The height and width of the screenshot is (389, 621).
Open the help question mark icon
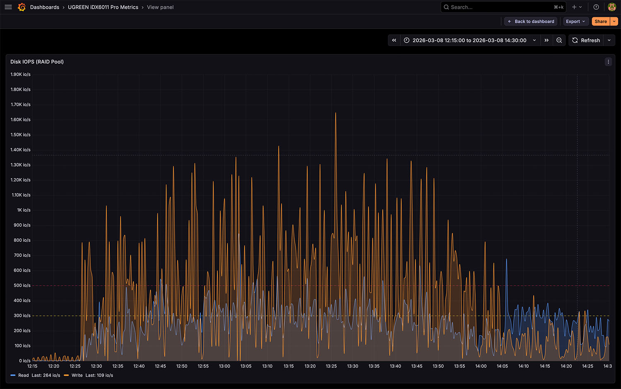point(596,7)
